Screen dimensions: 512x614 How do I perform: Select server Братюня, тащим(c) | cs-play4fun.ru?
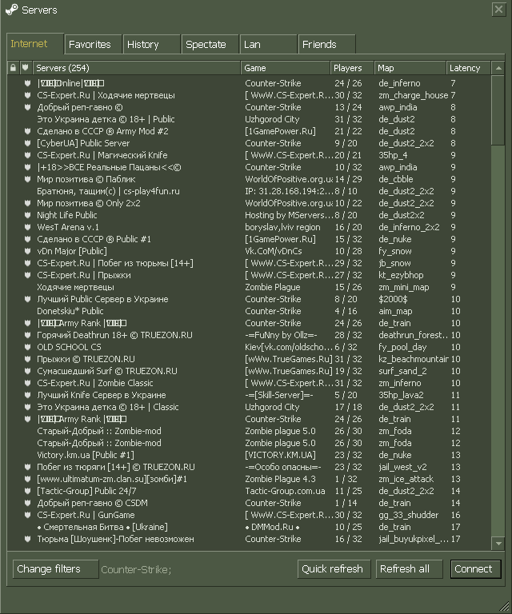(249, 191)
